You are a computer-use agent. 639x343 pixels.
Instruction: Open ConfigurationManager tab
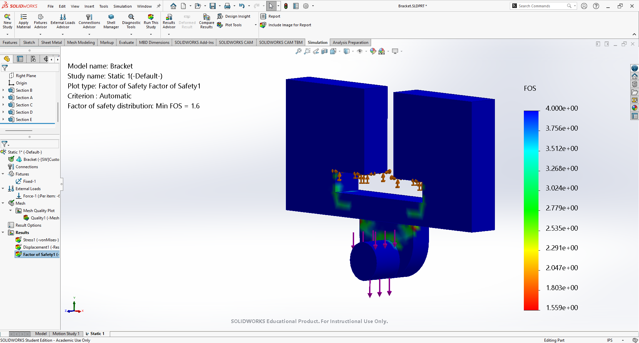[x=33, y=59]
